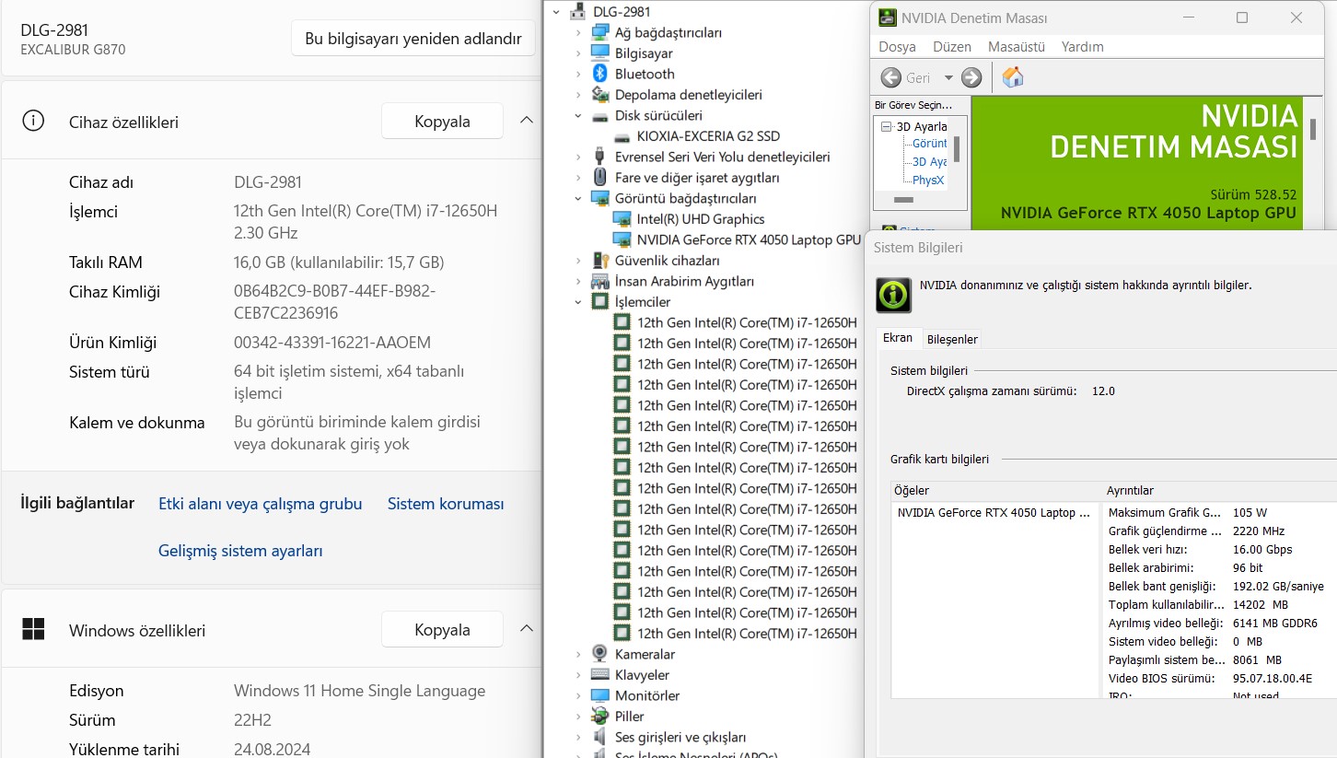Open Gelişmiş sistem ayarları link

tap(240, 551)
